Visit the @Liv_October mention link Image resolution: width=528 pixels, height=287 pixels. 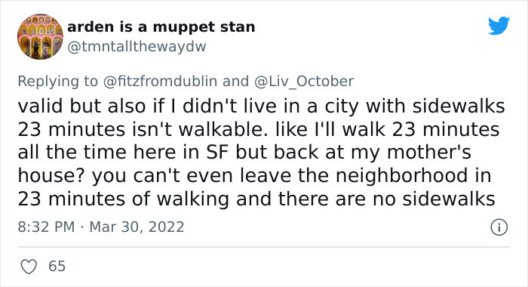coord(304,82)
